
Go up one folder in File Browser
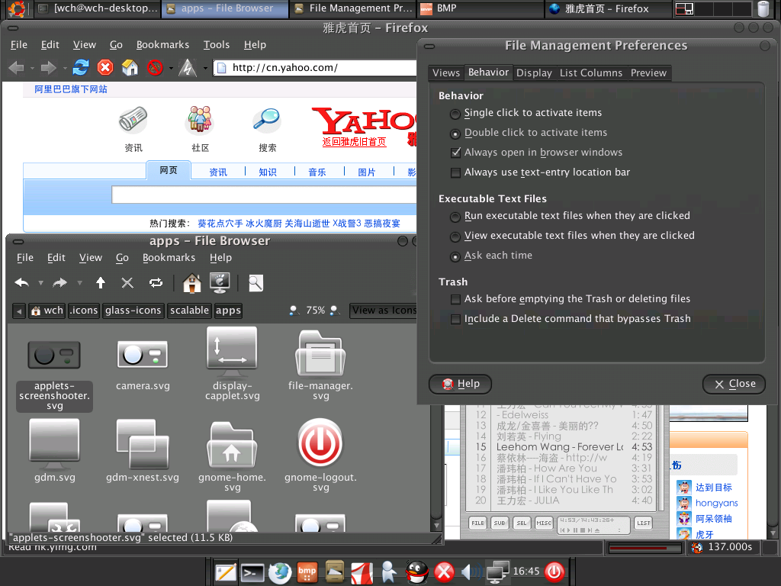[x=101, y=283]
